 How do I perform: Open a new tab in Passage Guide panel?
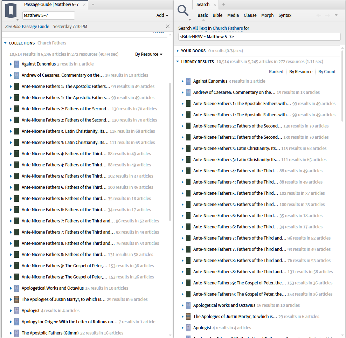click(93, 5)
